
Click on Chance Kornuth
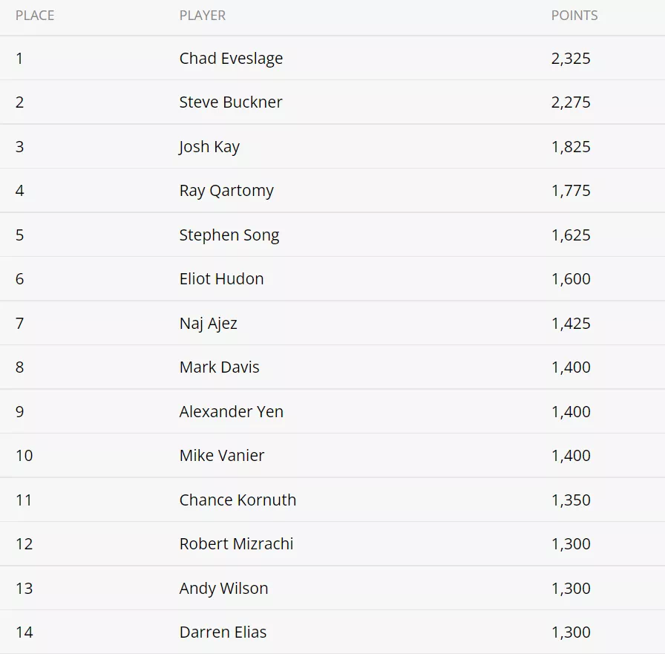click(237, 500)
